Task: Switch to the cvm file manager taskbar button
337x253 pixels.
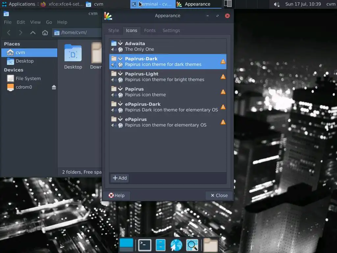Action: click(x=94, y=4)
